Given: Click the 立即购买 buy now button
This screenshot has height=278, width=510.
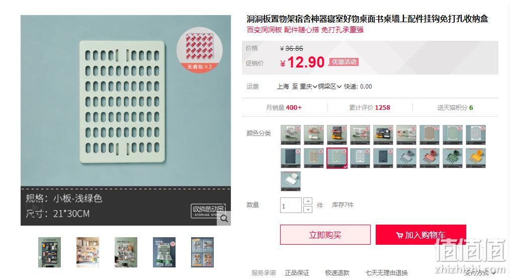Looking at the screenshot, I should coord(325,235).
